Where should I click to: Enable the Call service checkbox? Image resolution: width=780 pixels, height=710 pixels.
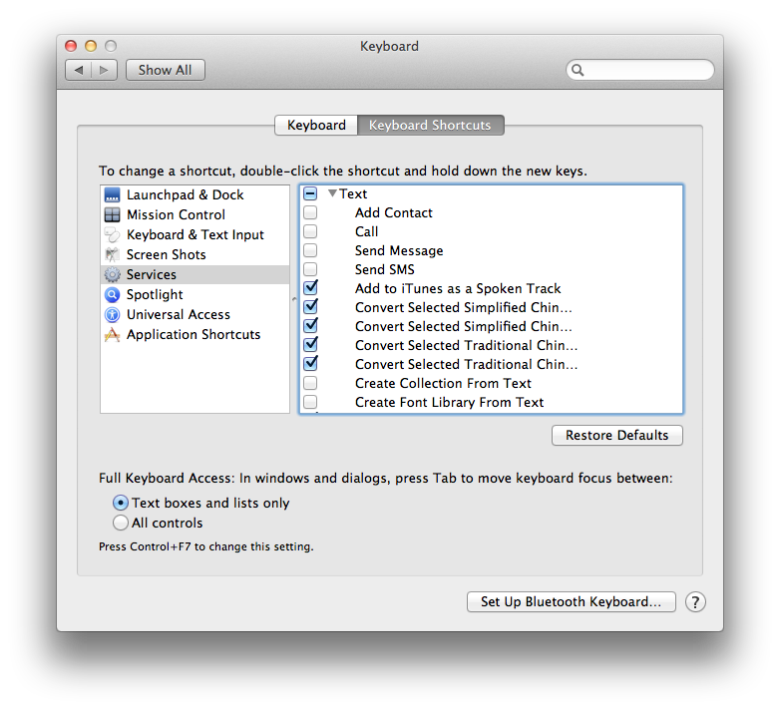click(310, 231)
